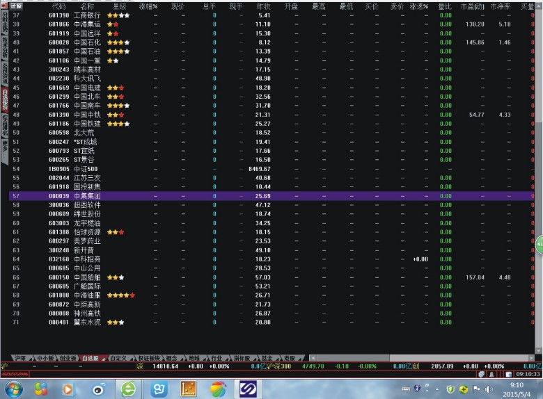
Task: Sort by 涨幅% column header
Action: tap(148, 6)
